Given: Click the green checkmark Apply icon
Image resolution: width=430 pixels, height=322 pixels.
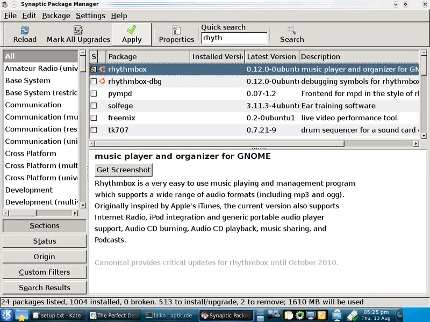Looking at the screenshot, I should tap(132, 30).
